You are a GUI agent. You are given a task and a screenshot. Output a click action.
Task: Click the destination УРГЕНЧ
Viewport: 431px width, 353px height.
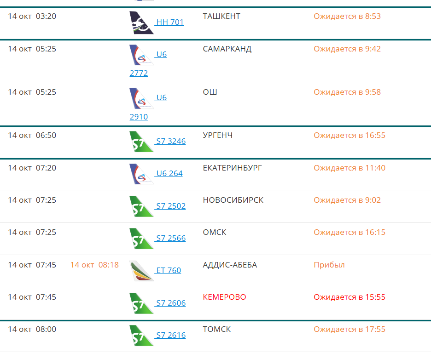tap(218, 135)
